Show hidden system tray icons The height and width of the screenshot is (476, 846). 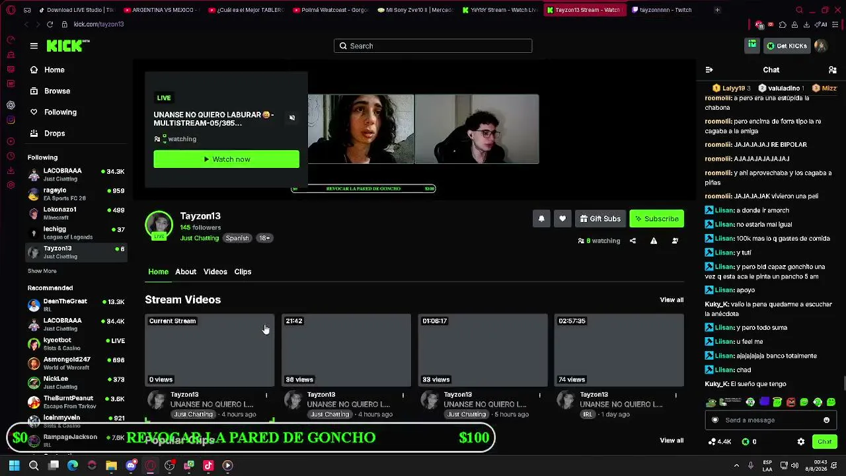(737, 465)
